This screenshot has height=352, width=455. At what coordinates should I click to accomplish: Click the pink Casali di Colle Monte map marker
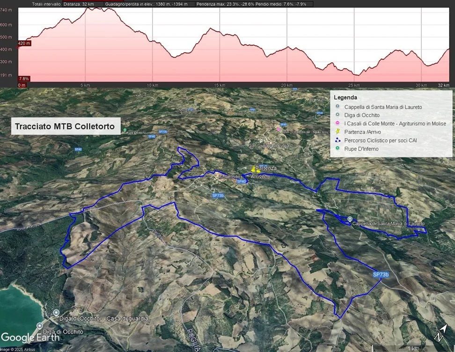(x=279, y=129)
